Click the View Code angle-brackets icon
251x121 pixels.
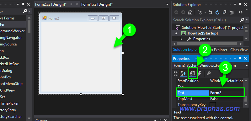pos(240,12)
